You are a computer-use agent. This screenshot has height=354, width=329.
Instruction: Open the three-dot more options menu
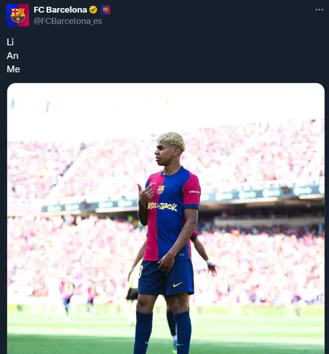click(319, 10)
